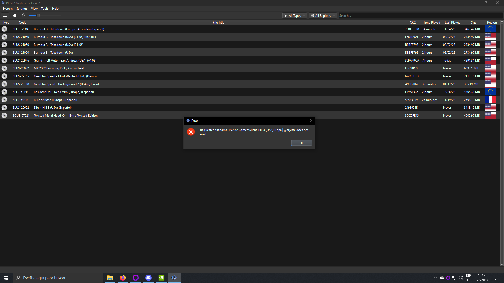Click the globe icon on All Regions
Viewport: 504px width, 283px height.
pos(312,15)
